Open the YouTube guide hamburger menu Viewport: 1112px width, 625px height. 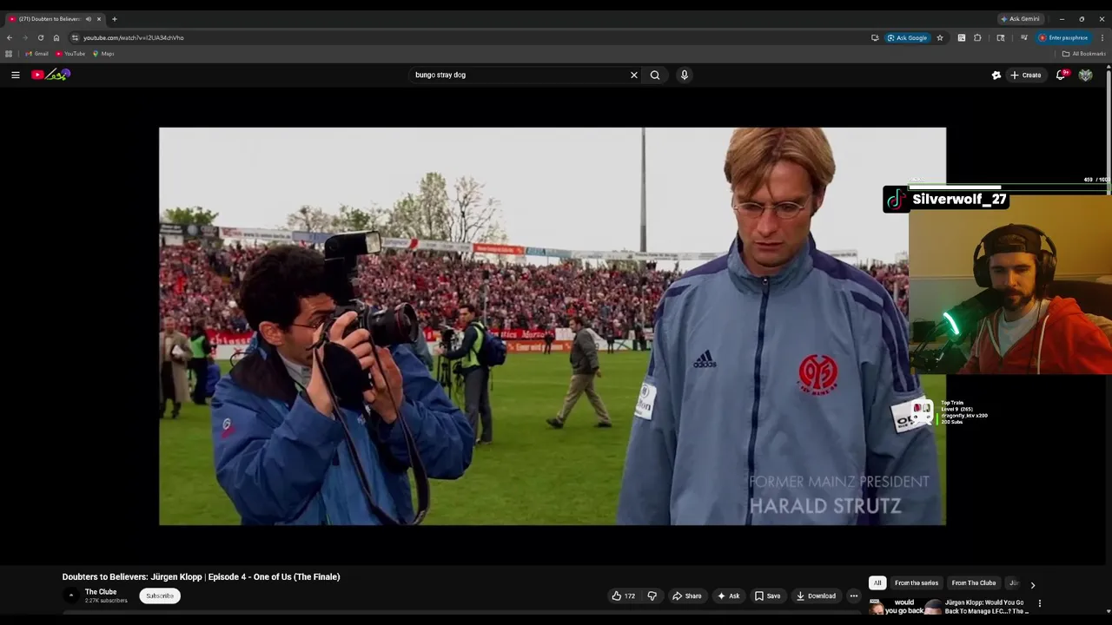pyautogui.click(x=15, y=75)
